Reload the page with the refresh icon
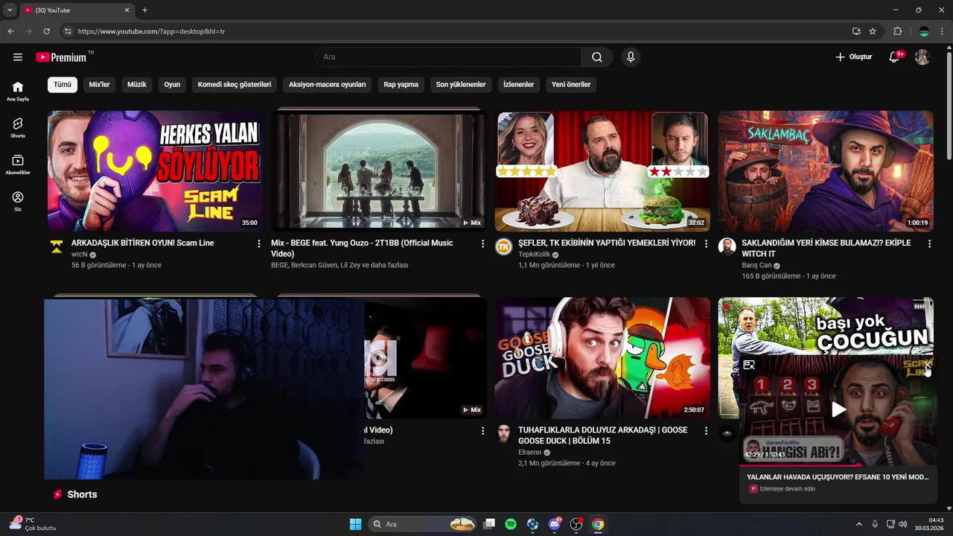The width and height of the screenshot is (953, 536). pyautogui.click(x=46, y=31)
